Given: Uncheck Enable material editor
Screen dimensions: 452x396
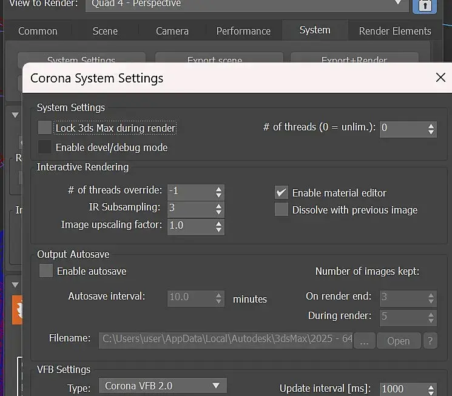Looking at the screenshot, I should click(x=282, y=192).
